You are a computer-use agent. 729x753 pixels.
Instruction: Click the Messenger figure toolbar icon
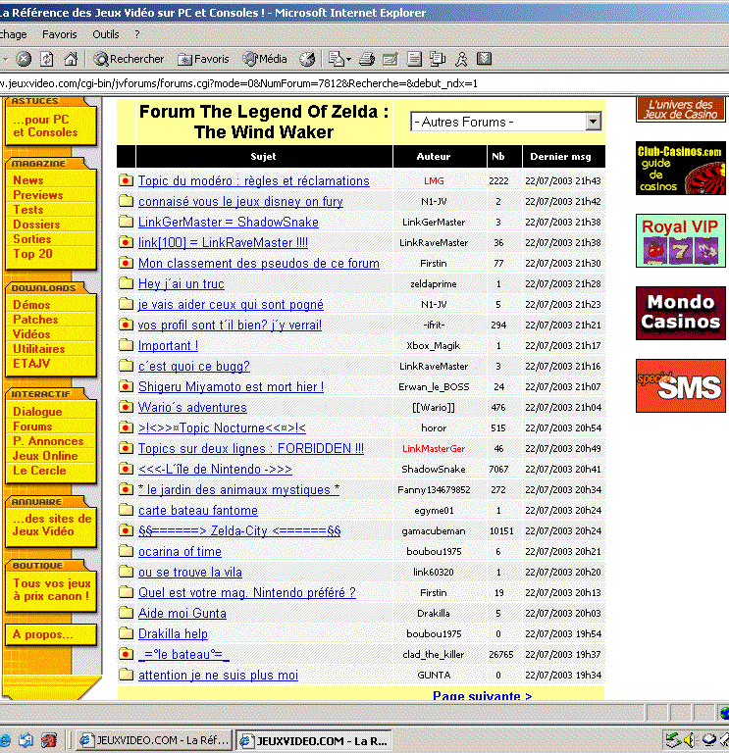coord(461,59)
